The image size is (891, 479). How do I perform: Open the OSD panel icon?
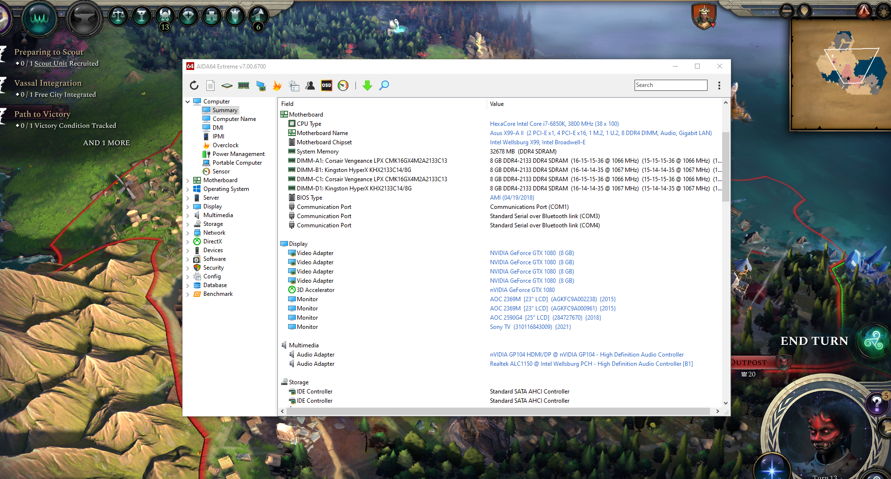(327, 86)
